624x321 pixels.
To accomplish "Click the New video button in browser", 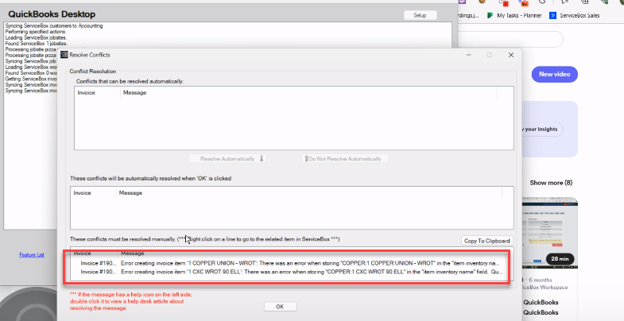I will (554, 75).
